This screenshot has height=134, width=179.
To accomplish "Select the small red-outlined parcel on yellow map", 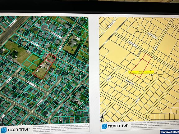I will point(147,58).
